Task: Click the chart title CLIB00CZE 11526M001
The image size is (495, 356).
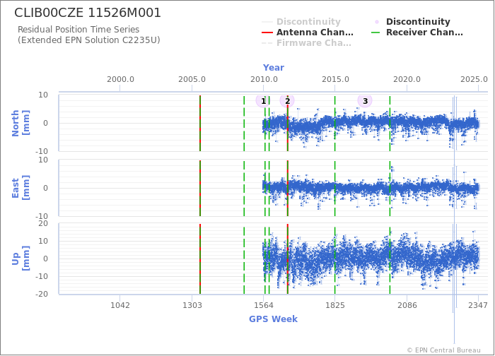Action: (88, 13)
